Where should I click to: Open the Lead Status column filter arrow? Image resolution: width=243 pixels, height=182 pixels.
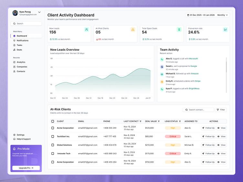coord(180,121)
